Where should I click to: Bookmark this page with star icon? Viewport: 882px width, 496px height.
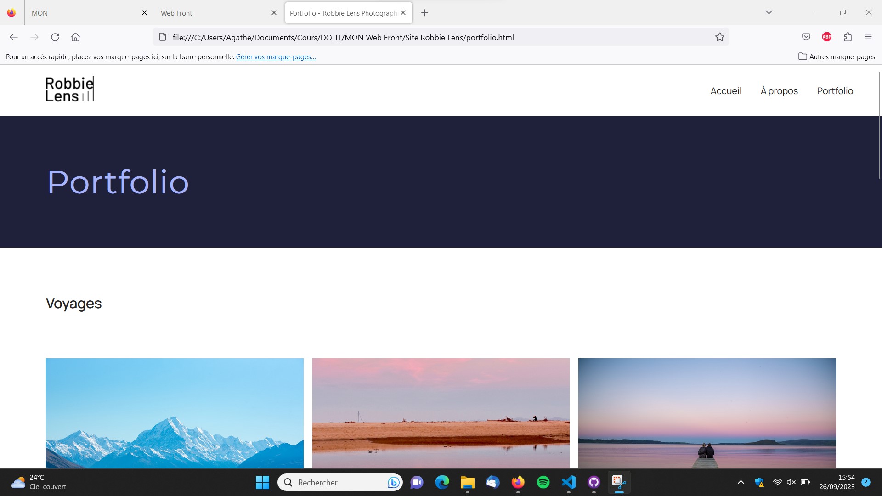pyautogui.click(x=719, y=37)
